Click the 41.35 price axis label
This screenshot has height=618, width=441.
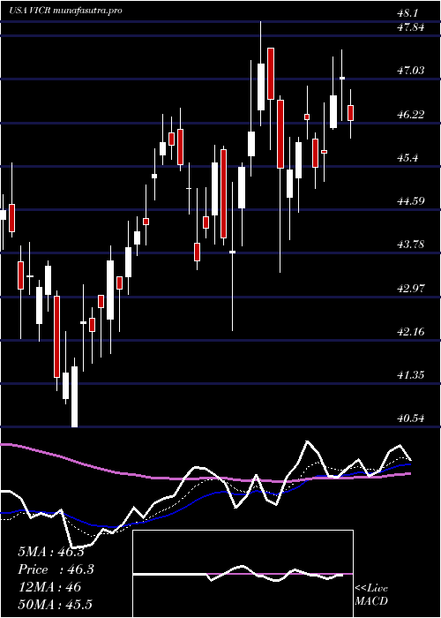pos(411,375)
